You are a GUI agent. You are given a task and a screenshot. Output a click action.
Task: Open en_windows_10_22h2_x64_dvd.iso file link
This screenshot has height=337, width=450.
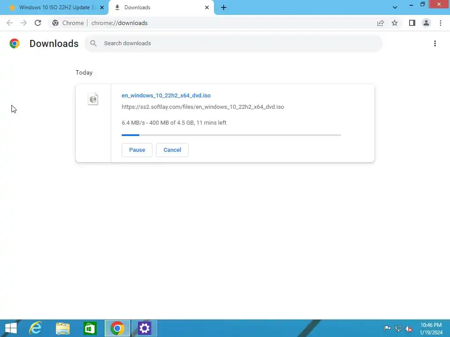(x=166, y=95)
